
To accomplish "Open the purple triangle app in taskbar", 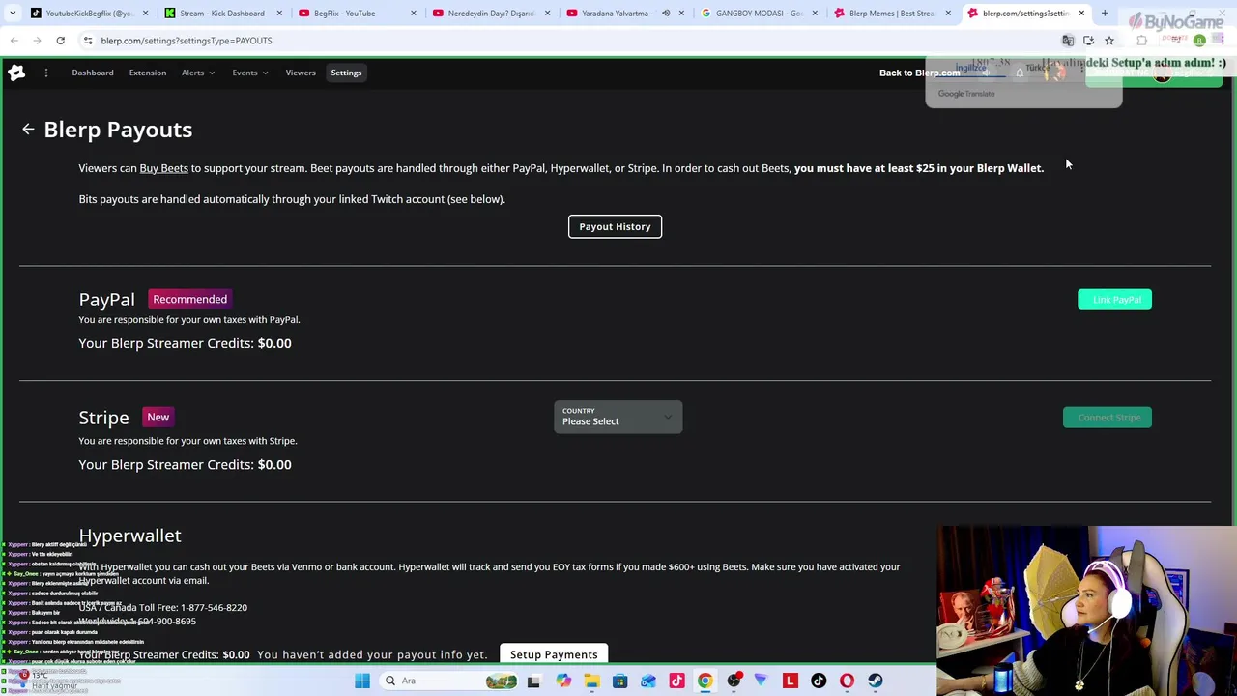I will pyautogui.click(x=761, y=681).
